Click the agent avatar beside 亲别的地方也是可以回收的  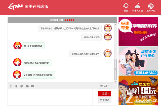pyautogui.click(x=17, y=62)
